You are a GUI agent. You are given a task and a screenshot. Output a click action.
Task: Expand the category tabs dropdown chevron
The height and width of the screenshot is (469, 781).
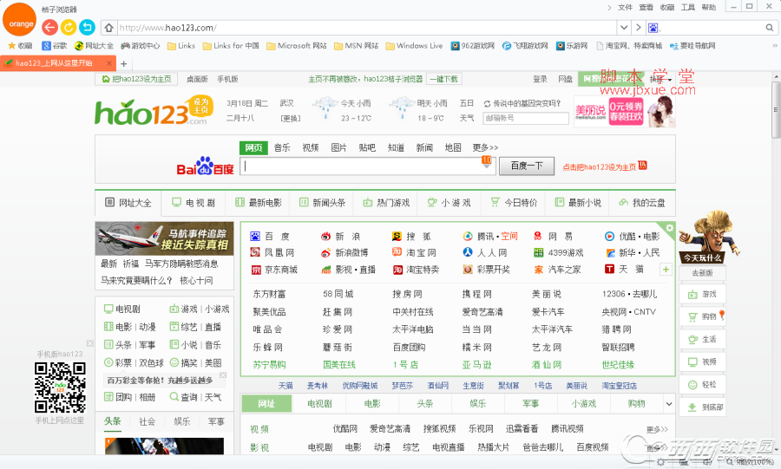(669, 404)
